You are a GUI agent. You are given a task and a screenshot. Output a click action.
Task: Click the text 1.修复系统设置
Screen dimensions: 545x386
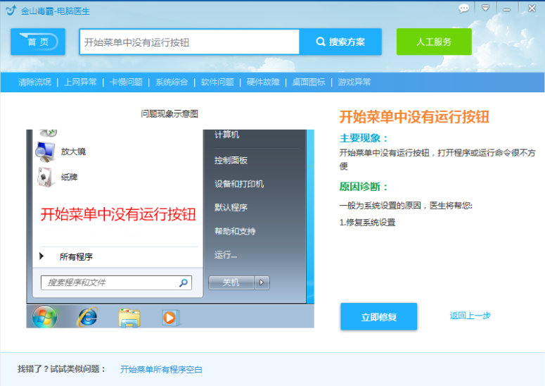pos(367,223)
